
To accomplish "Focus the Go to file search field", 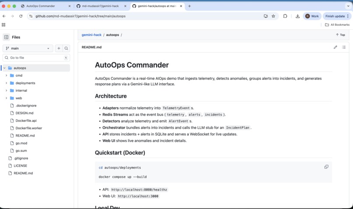I will point(36,58).
